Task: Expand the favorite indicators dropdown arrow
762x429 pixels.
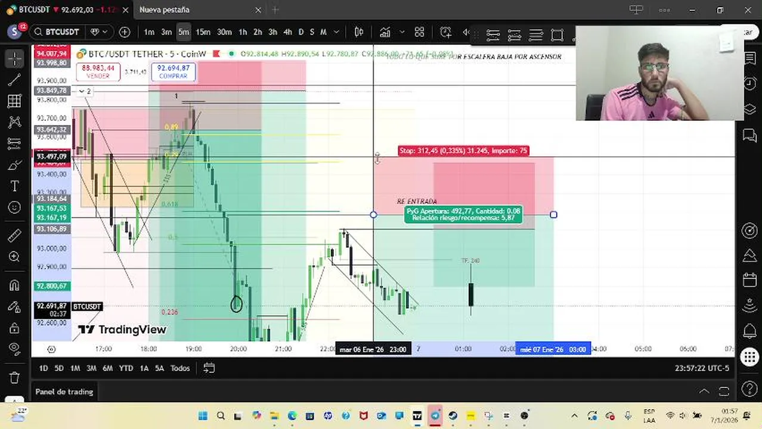Action: 402,32
